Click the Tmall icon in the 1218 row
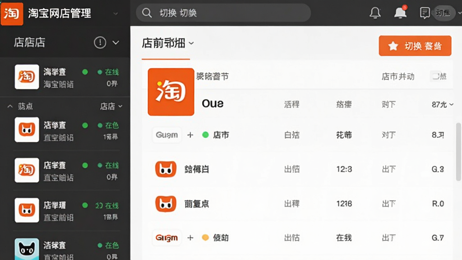Image resolution: width=462 pixels, height=260 pixels. pos(166,204)
